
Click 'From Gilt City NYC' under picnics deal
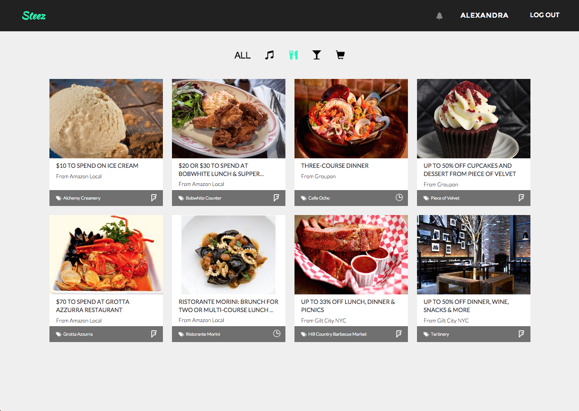[324, 321]
